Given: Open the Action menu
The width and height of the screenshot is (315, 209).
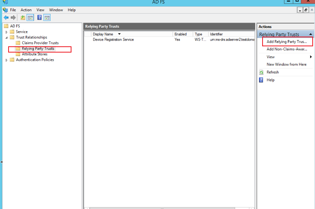Looking at the screenshot, I should 26,10.
